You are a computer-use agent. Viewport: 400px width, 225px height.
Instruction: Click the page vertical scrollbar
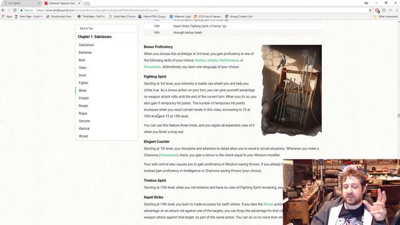pos(398,116)
